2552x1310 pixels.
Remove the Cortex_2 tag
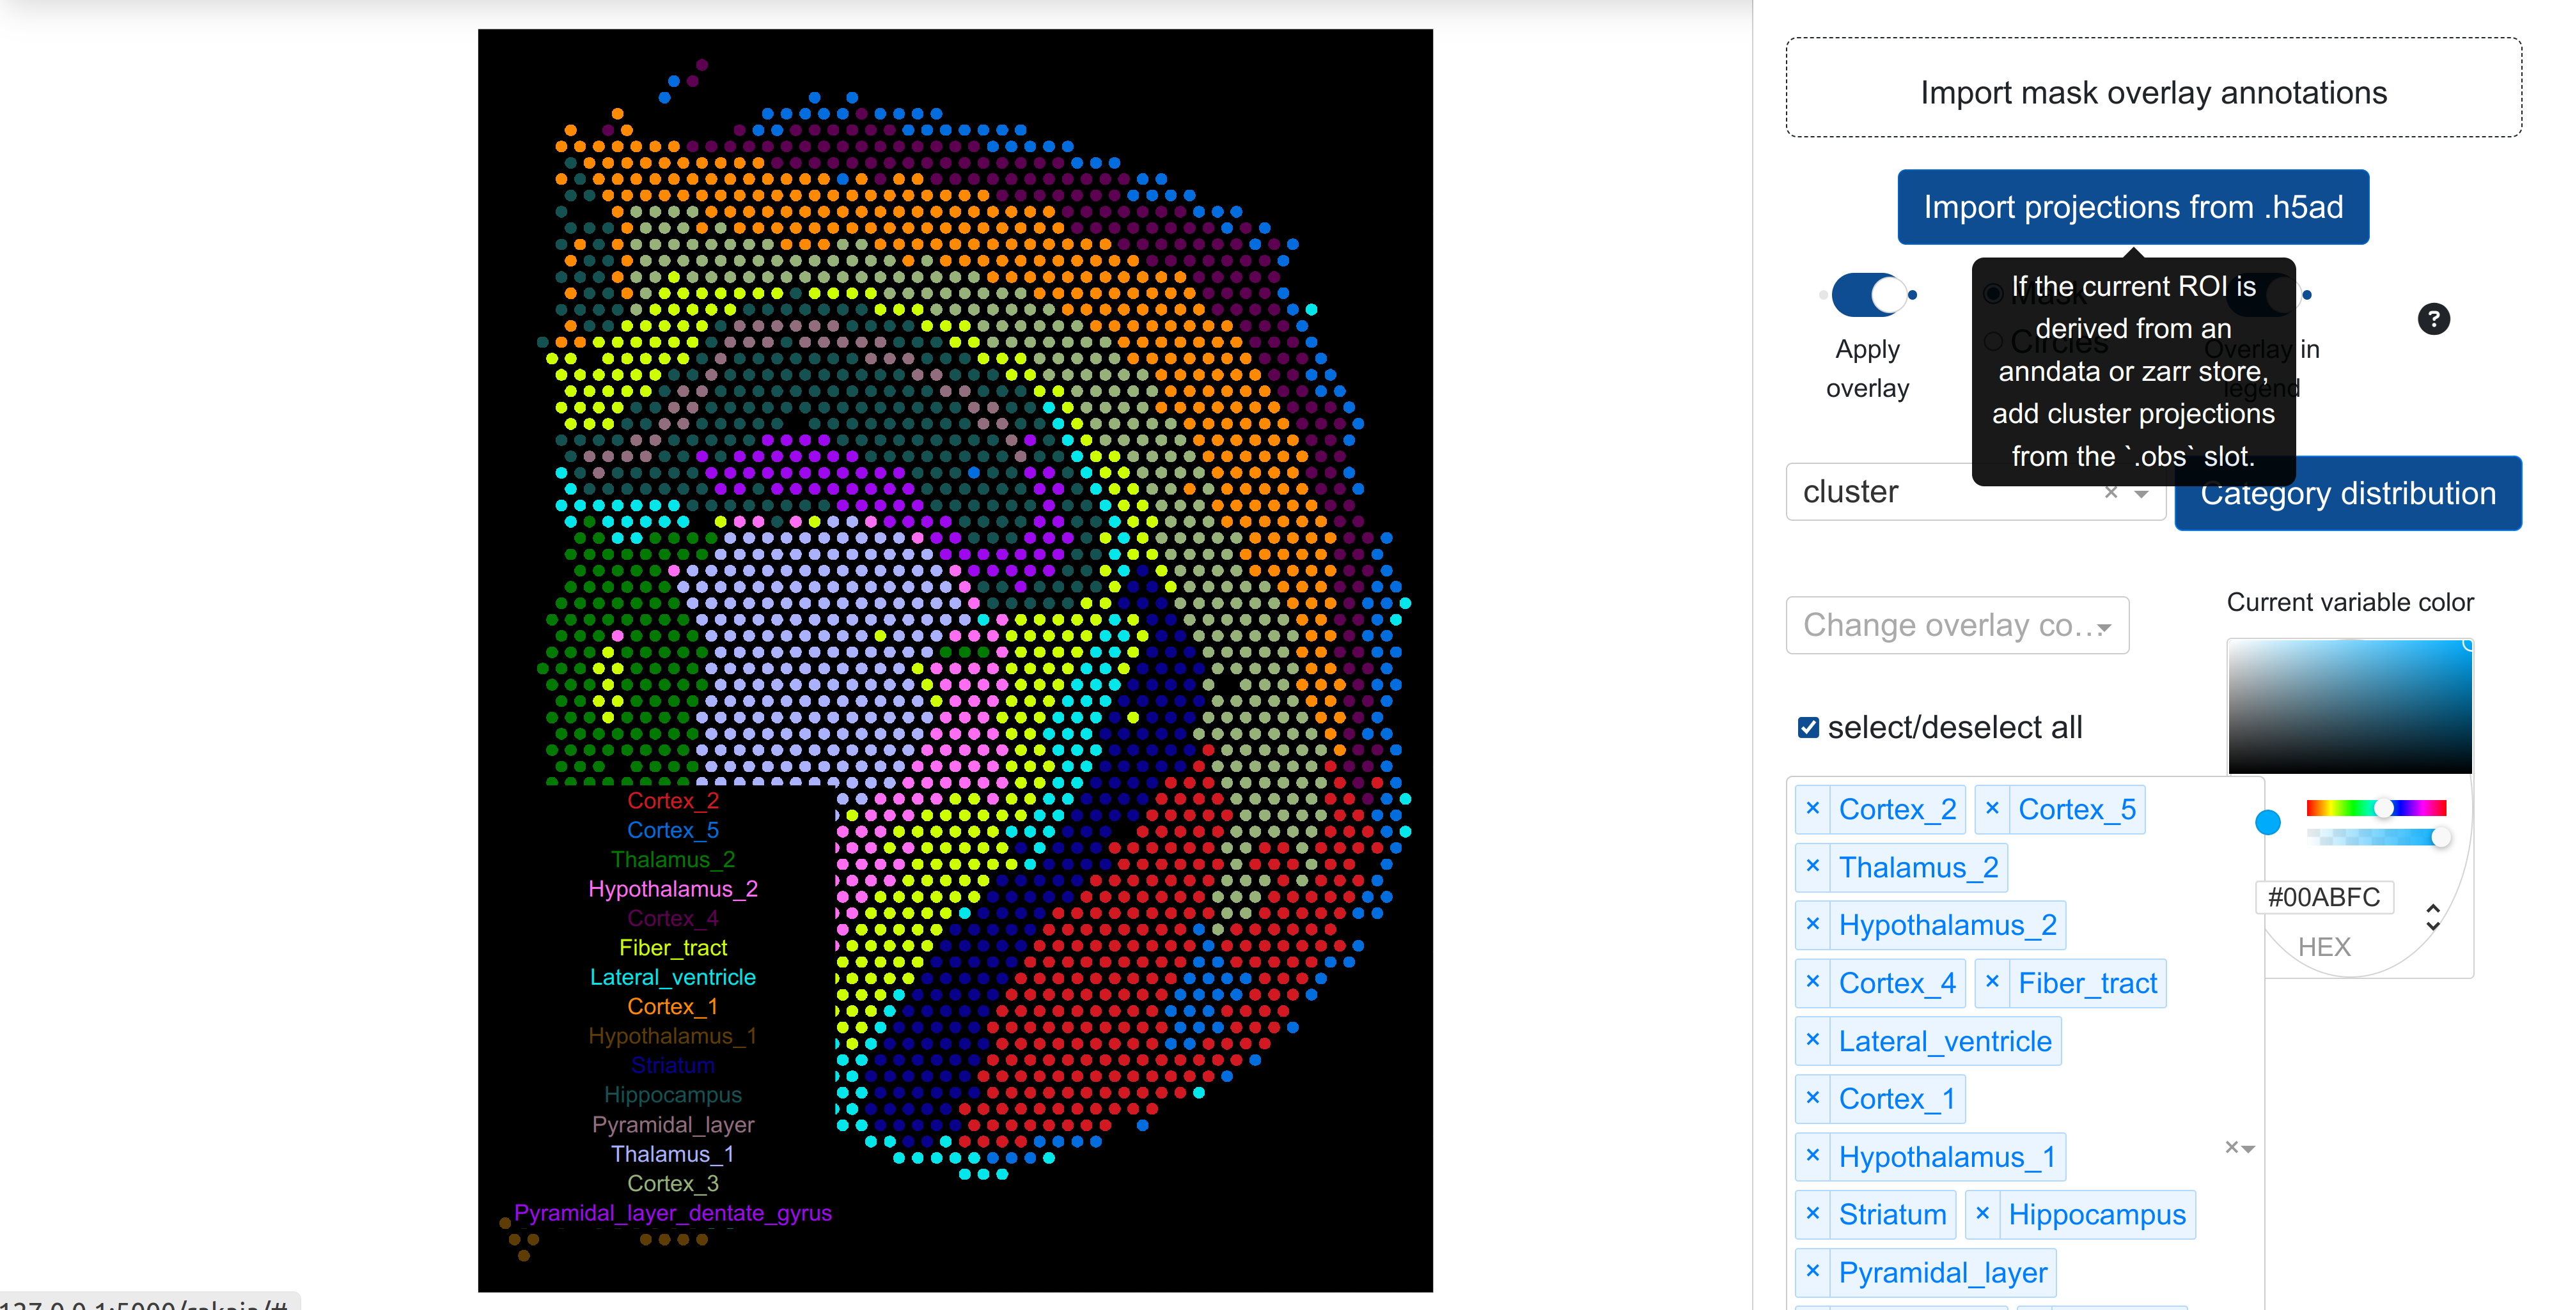[1813, 809]
